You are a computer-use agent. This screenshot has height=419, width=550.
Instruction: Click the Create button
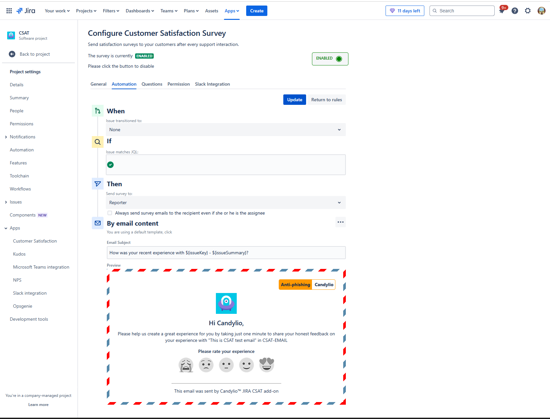coord(257,11)
